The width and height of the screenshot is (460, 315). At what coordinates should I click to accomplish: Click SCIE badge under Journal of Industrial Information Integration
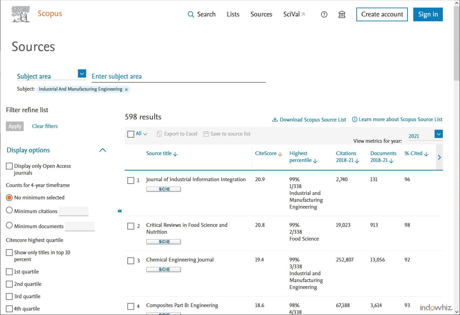pyautogui.click(x=163, y=189)
